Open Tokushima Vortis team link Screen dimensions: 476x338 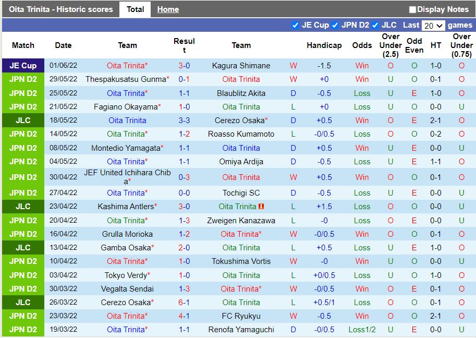point(241,261)
